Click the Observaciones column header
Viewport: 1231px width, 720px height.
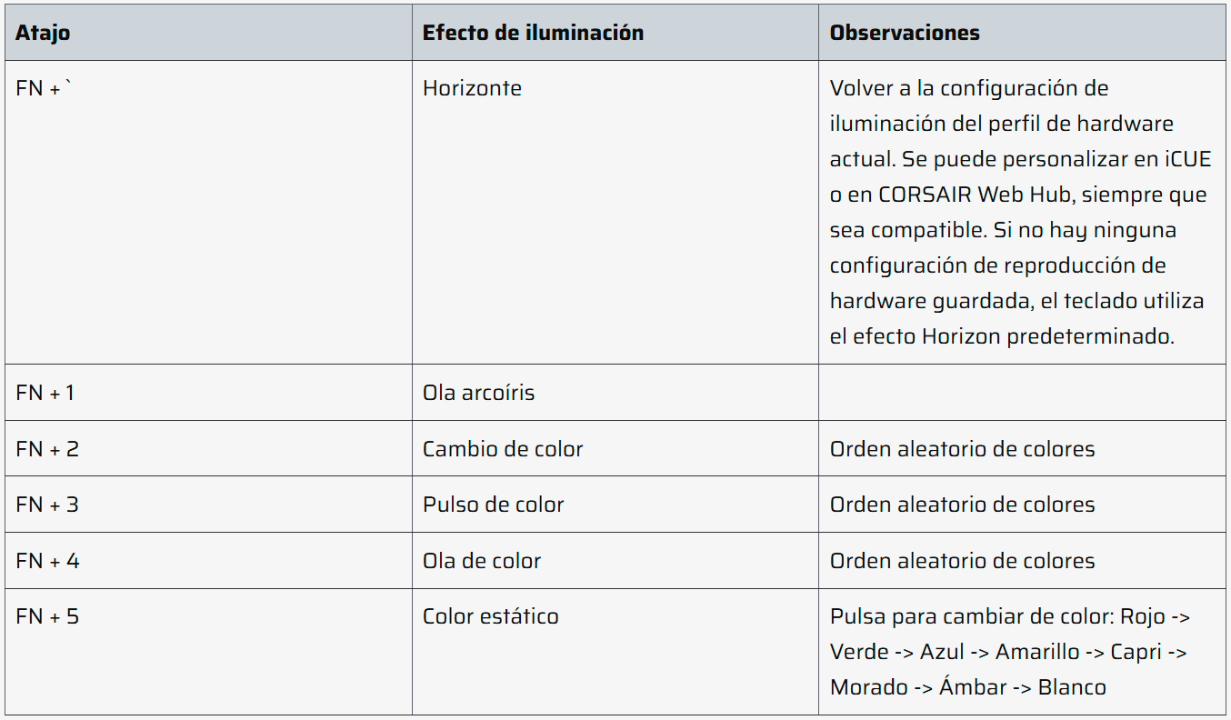[1022, 33]
